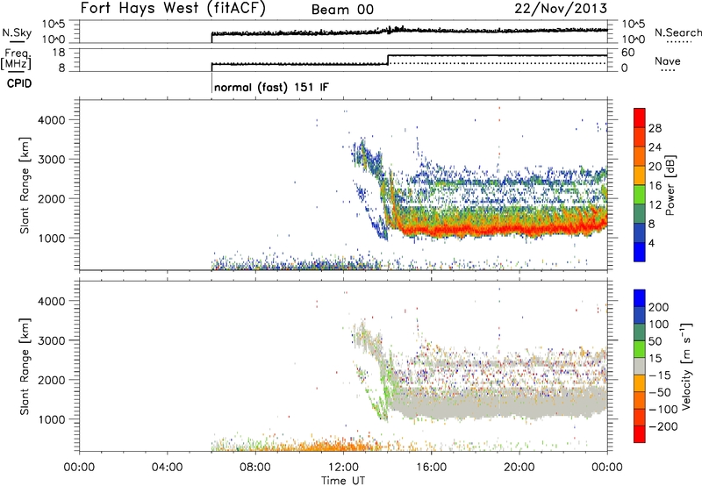Click the 'Nave' legend label
This screenshot has width=702, height=486.
[667, 61]
